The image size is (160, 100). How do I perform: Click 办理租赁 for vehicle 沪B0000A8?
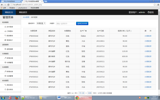tap(148, 36)
